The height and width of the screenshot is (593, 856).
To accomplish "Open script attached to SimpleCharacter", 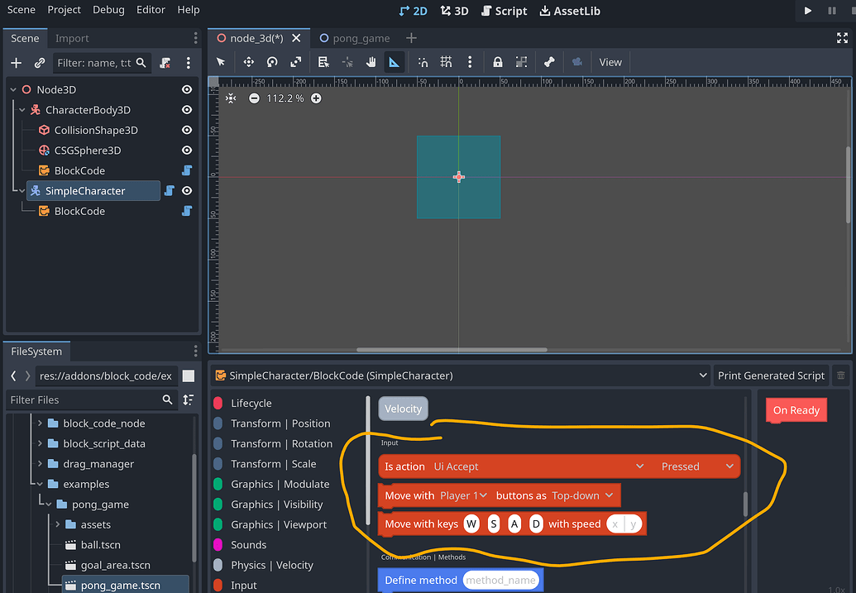I will click(x=170, y=190).
